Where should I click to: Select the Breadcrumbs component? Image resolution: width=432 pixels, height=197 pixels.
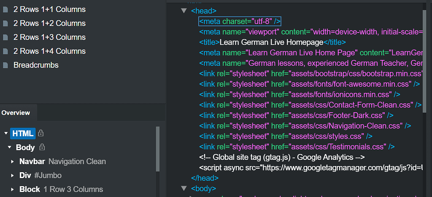[36, 65]
